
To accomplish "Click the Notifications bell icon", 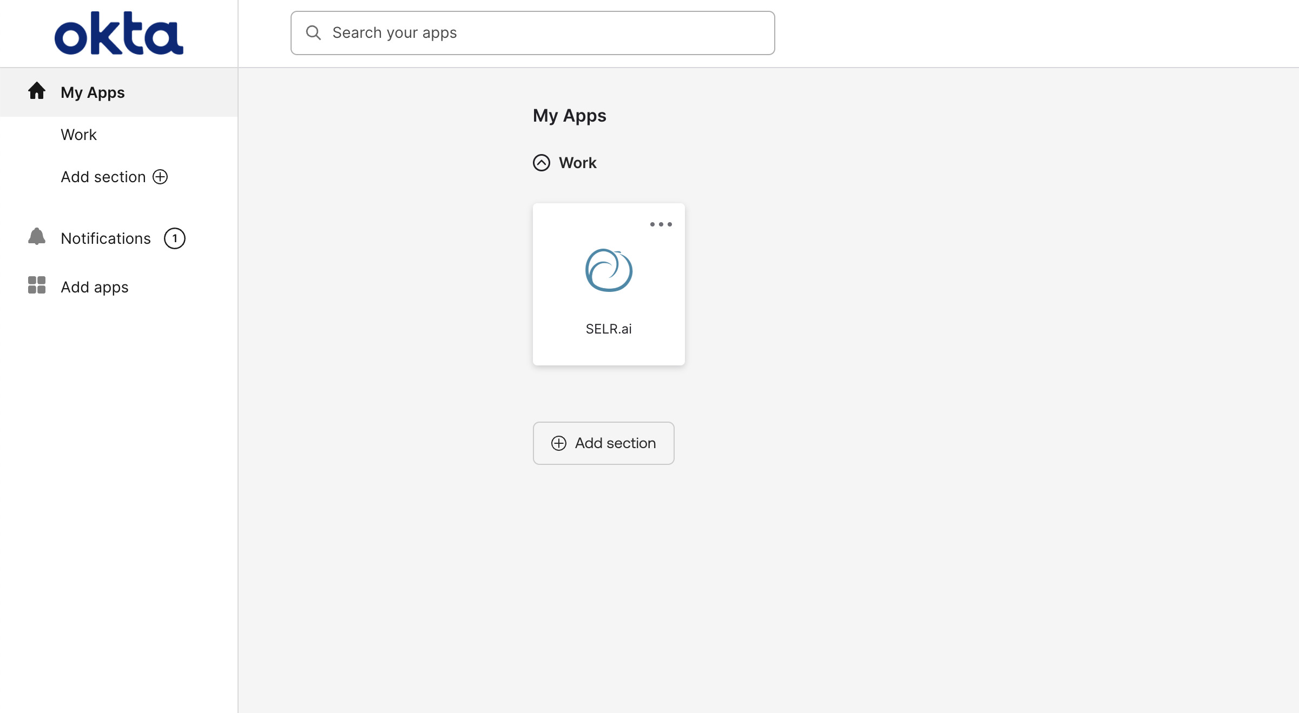I will [x=37, y=237].
